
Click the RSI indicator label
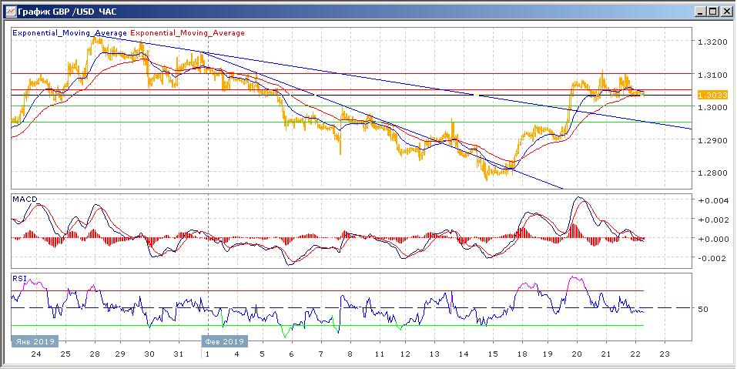coord(18,277)
